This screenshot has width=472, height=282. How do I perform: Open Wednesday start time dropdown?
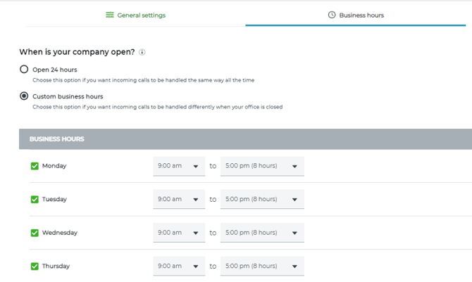point(179,233)
